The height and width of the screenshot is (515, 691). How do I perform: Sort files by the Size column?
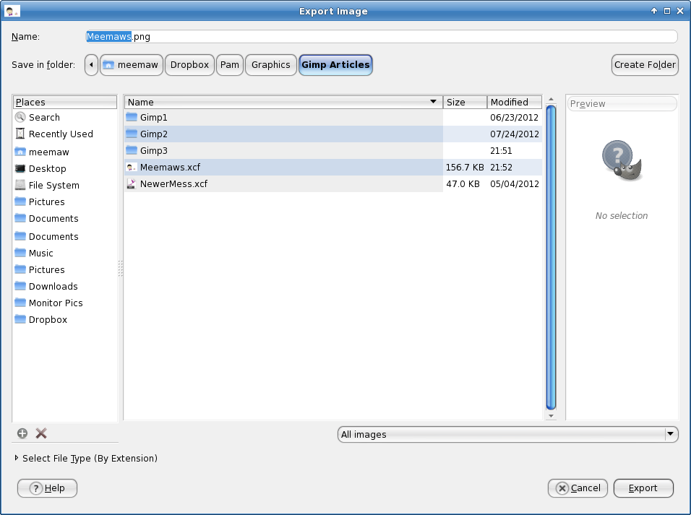[x=465, y=103]
